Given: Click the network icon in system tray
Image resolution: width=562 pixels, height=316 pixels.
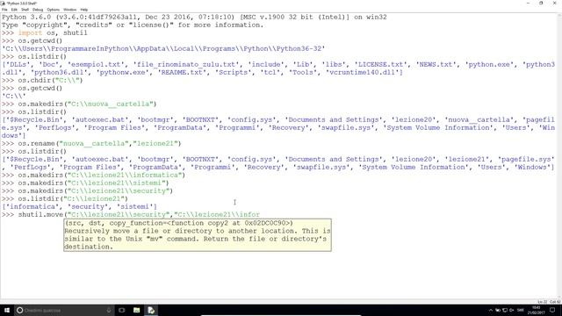Looking at the screenshot, I should point(505,310).
